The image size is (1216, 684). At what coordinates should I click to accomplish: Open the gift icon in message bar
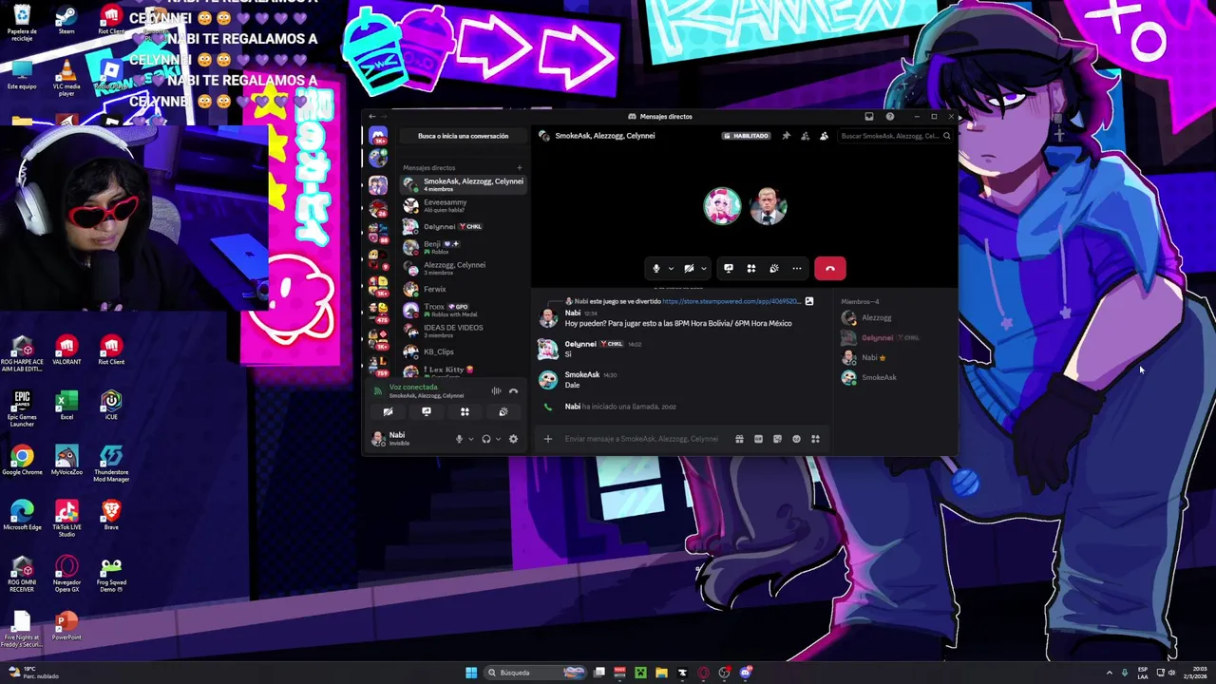click(739, 439)
